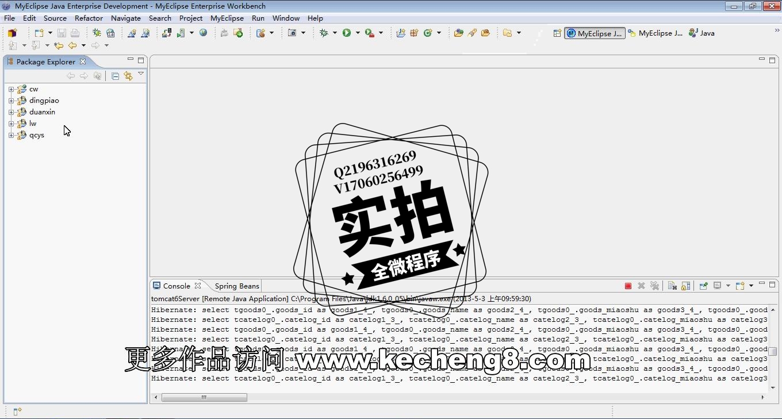Select the active MyEclipse J... perspective button
782x419 pixels.
pyautogui.click(x=595, y=33)
